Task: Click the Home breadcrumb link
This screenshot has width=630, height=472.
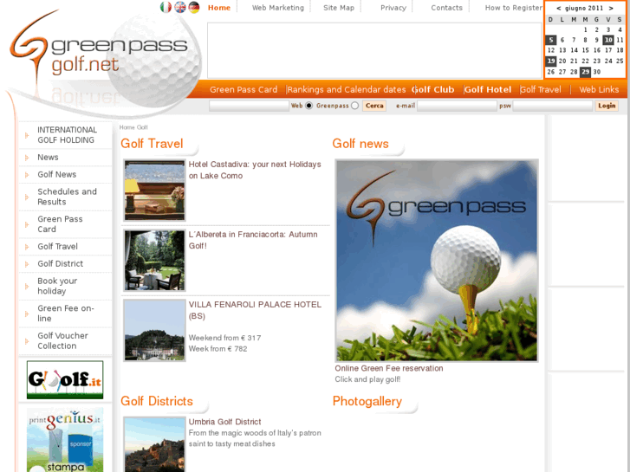Action: point(127,127)
